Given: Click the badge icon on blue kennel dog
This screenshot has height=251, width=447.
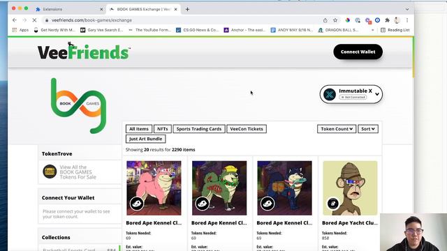Looking at the screenshot, I should tap(268, 204).
